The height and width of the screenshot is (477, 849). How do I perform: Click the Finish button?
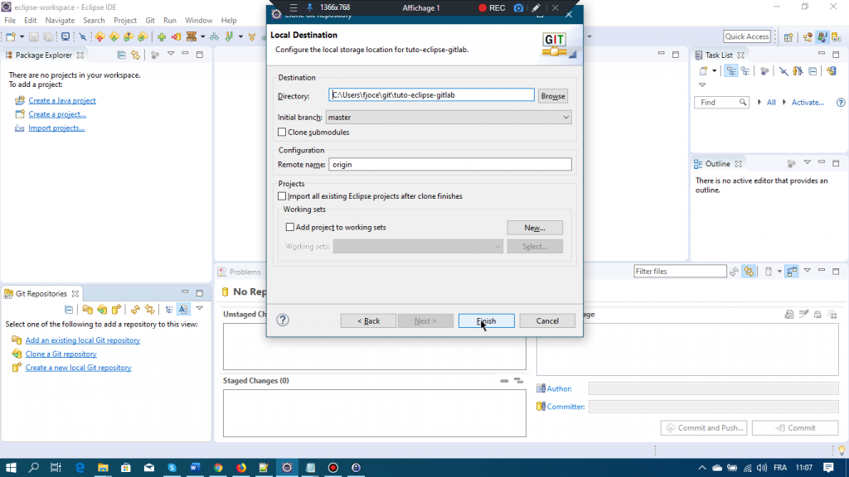pyautogui.click(x=486, y=320)
